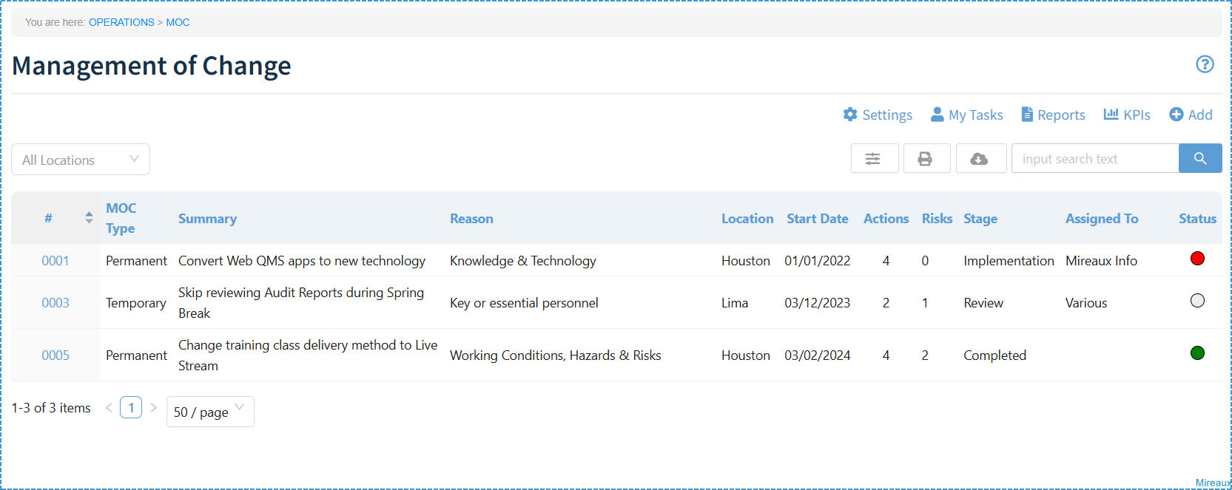
Task: Sort by the # column arrows
Action: point(89,218)
